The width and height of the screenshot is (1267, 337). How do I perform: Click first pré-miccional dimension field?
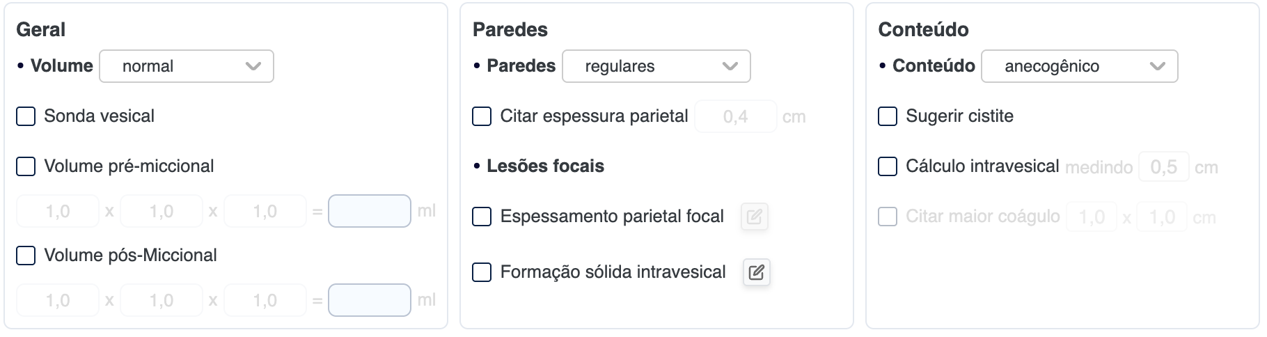(x=58, y=211)
